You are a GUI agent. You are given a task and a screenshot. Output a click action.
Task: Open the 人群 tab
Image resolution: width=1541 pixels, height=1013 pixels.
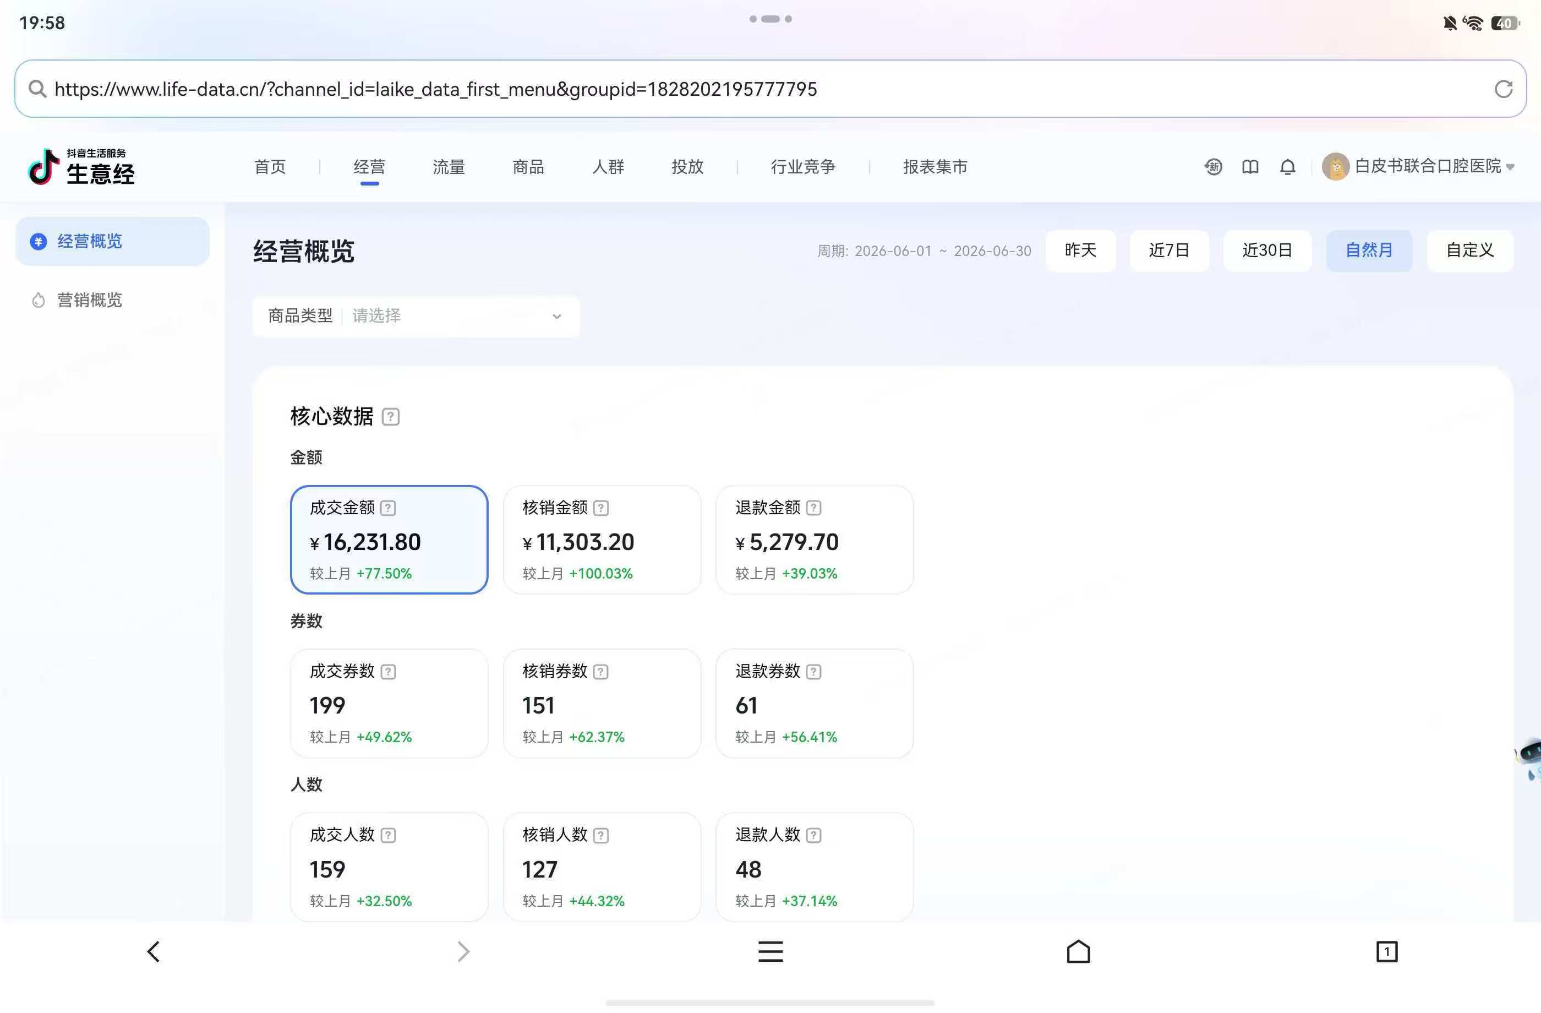608,167
